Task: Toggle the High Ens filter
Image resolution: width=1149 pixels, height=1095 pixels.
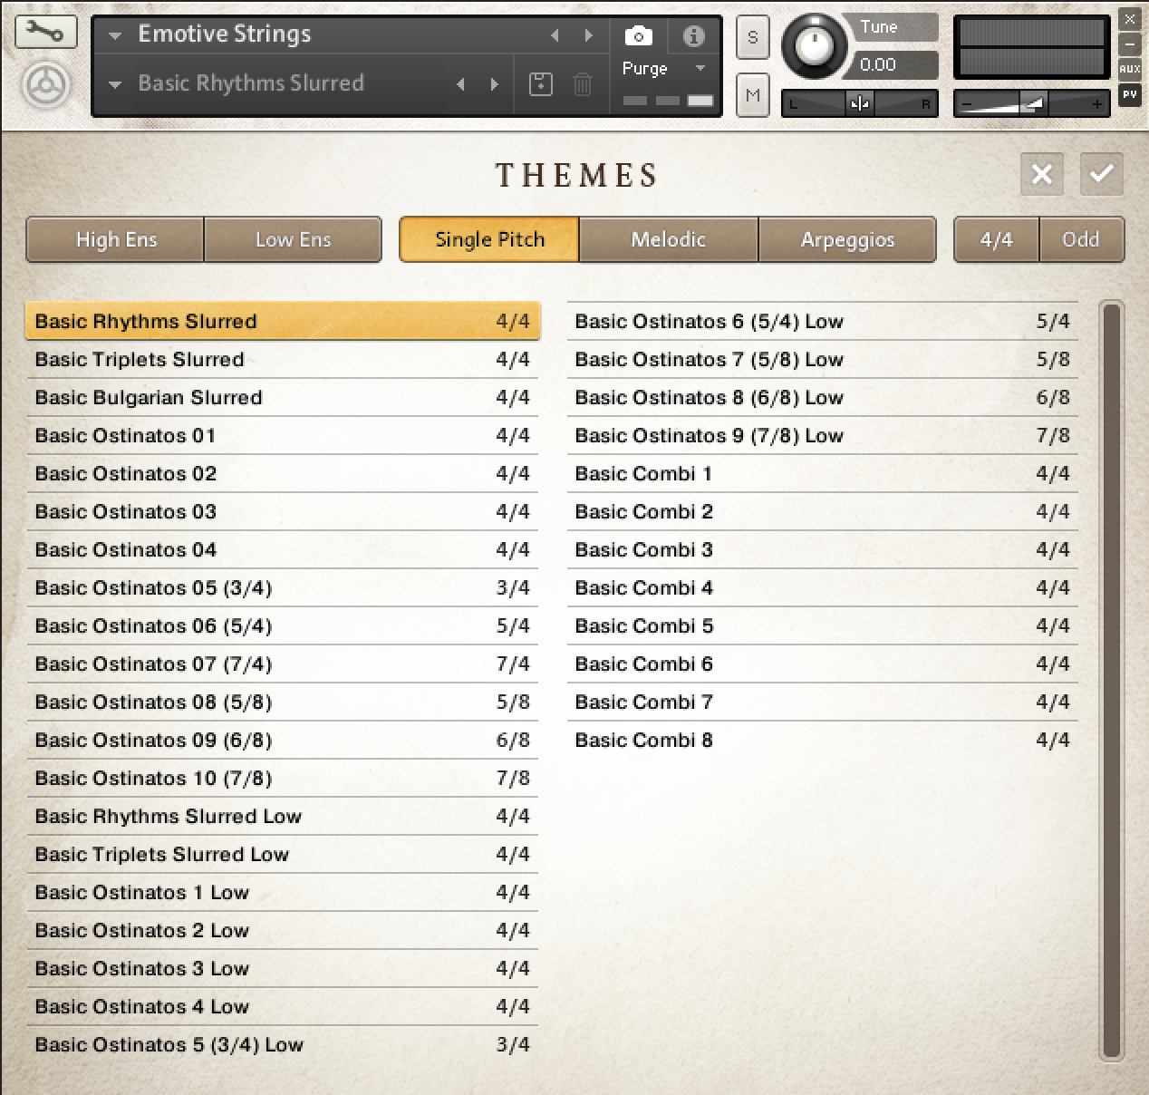Action: tap(116, 239)
